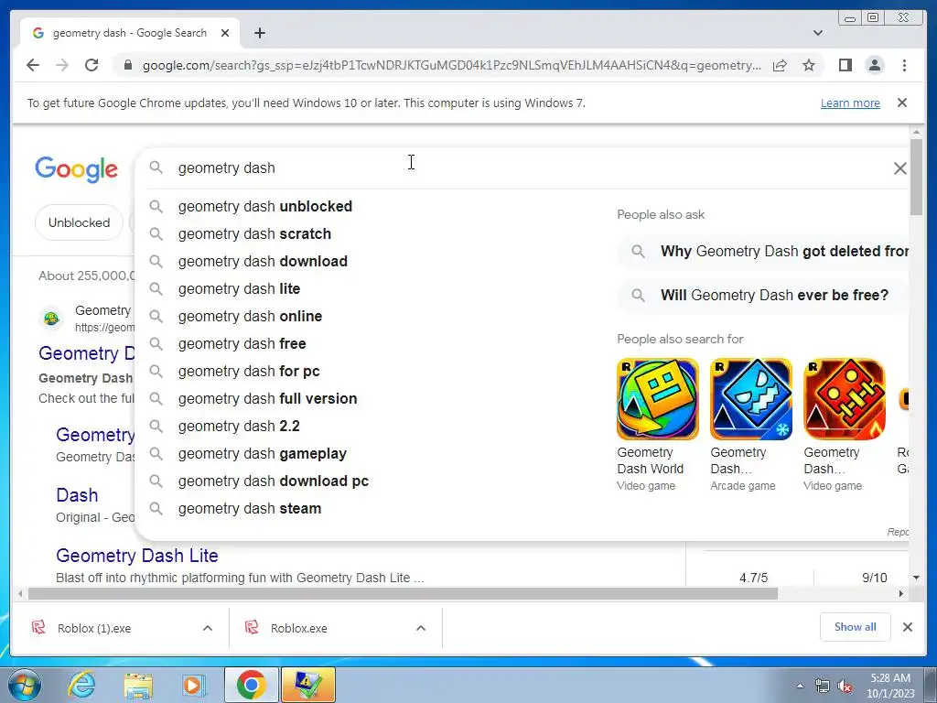Open the warning checkmark app in taskbar
This screenshot has width=937, height=703.
click(x=307, y=685)
